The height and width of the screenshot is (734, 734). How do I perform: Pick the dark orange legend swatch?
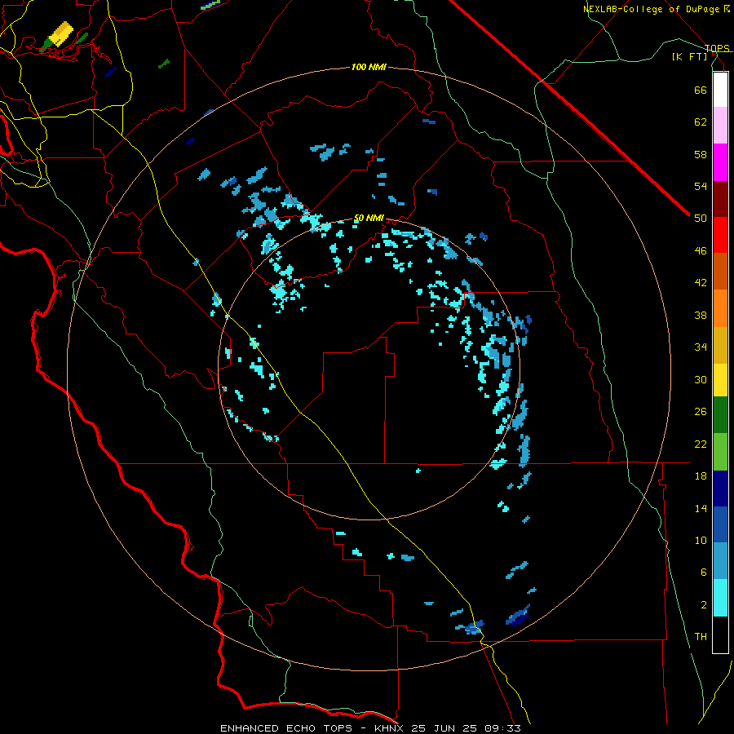point(720,271)
